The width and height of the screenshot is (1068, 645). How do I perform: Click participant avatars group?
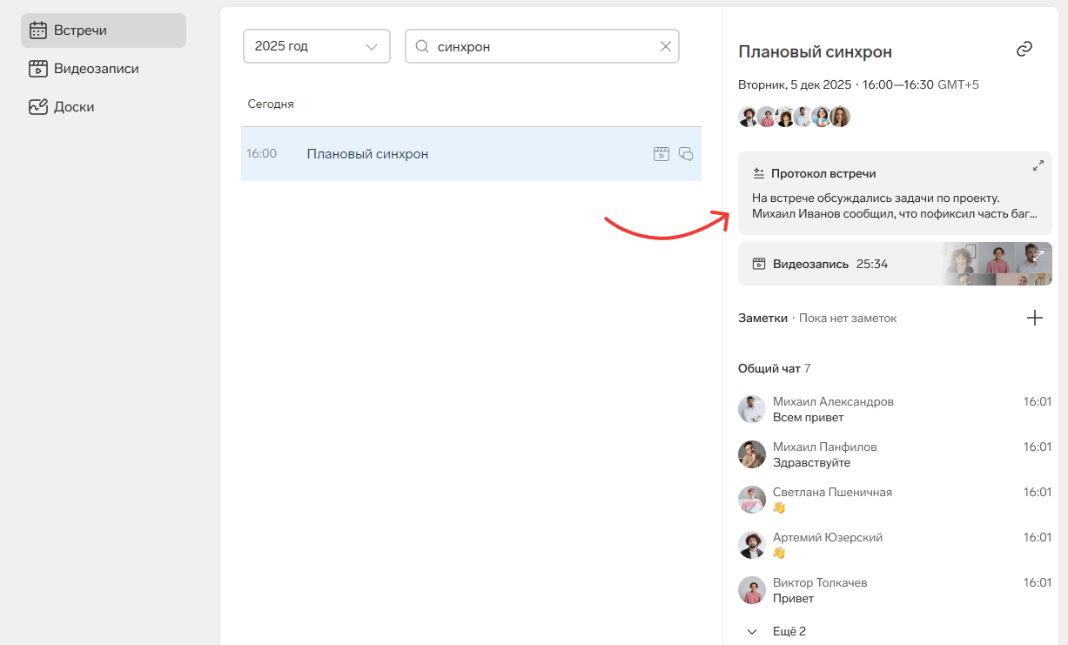[x=794, y=117]
